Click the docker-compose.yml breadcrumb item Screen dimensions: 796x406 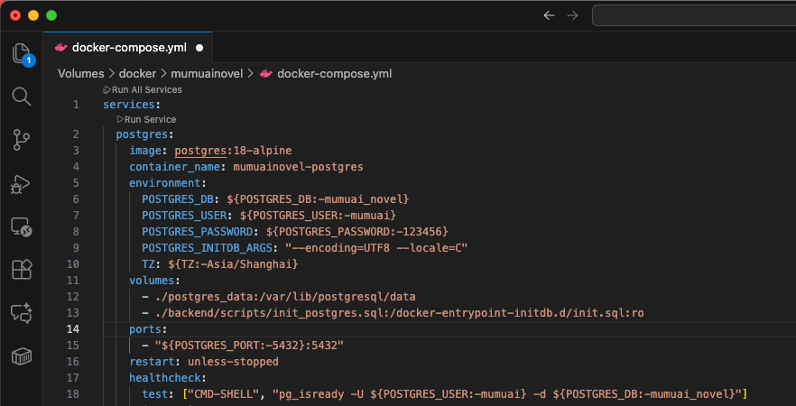click(334, 74)
